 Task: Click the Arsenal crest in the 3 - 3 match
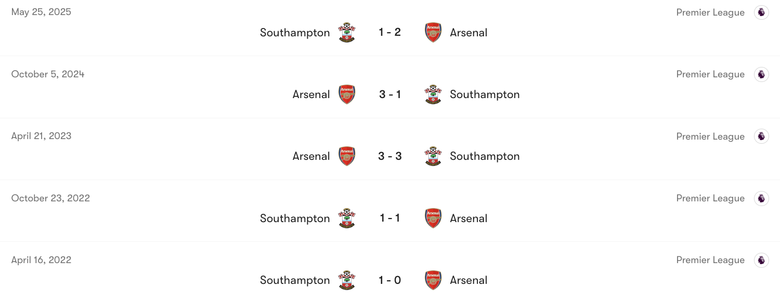point(347,156)
